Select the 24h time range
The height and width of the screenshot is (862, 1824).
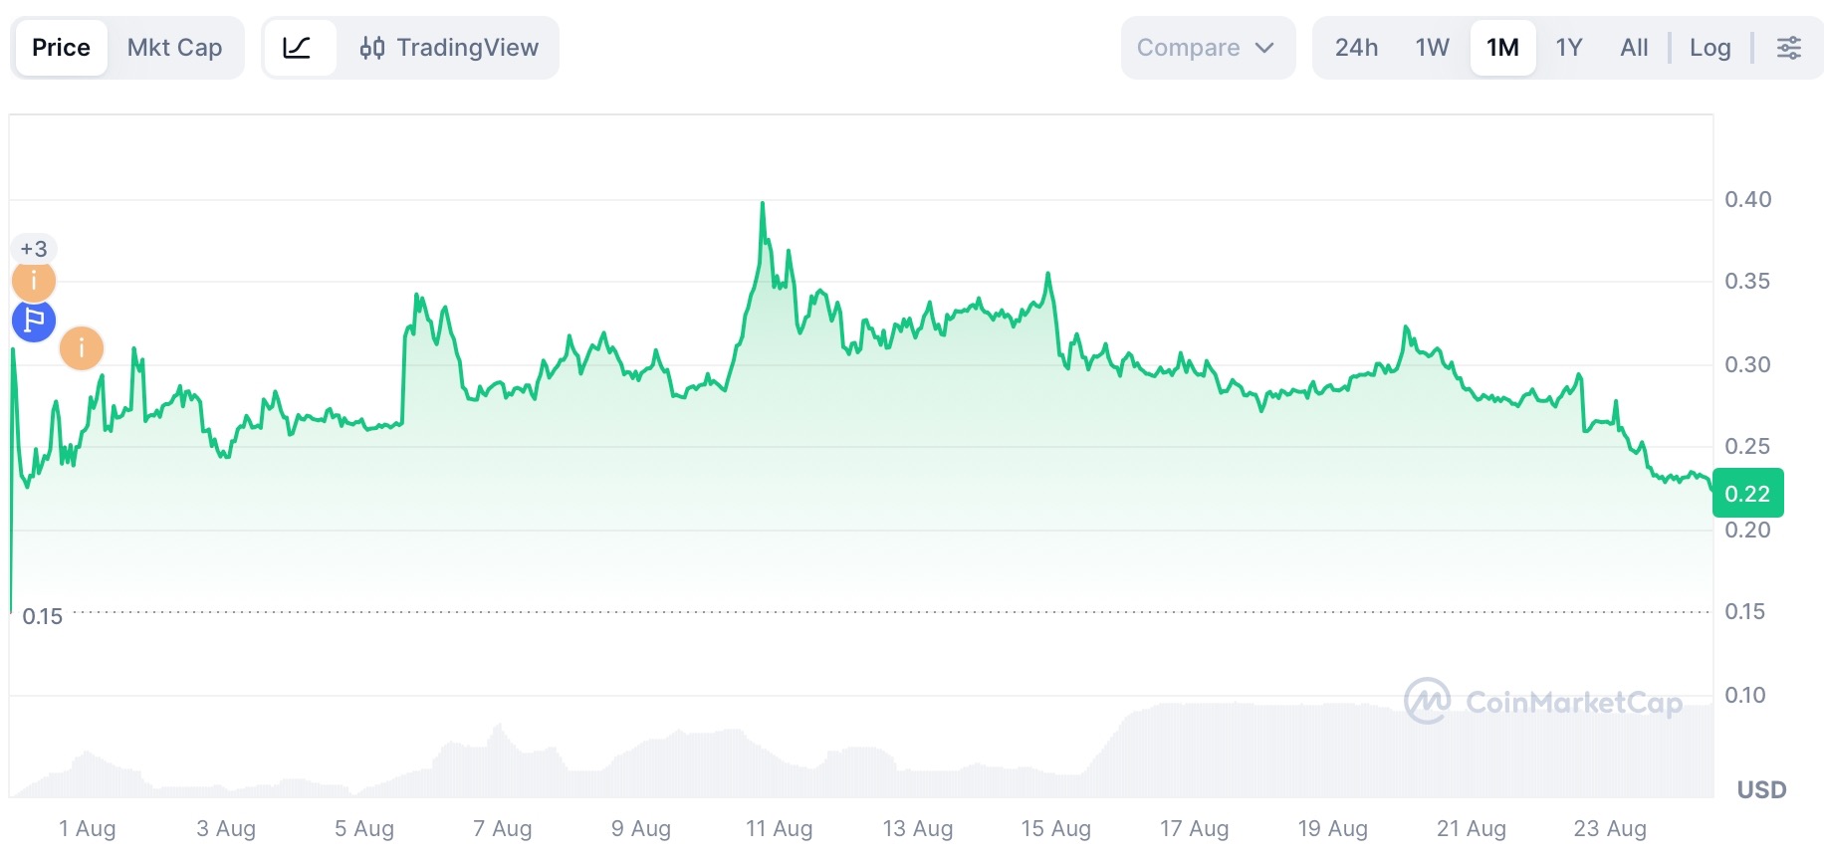click(x=1356, y=48)
